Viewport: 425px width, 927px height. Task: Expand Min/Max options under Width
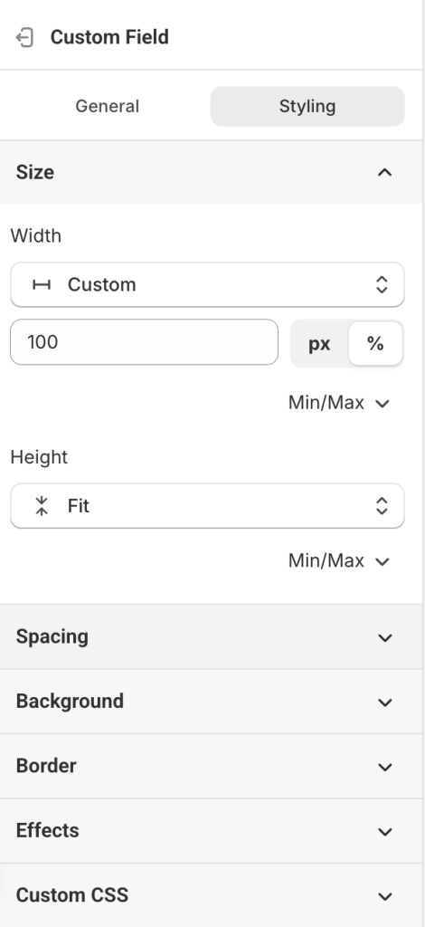click(x=339, y=403)
